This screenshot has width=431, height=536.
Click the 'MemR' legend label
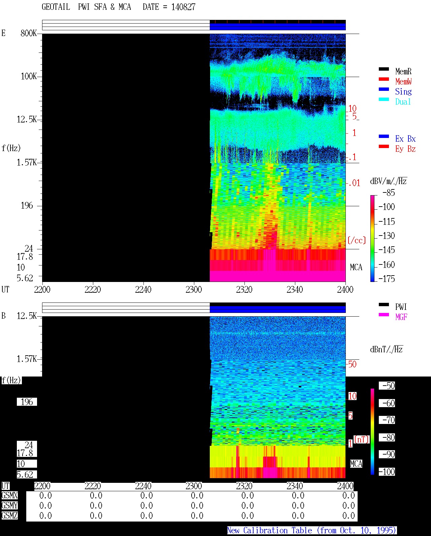[403, 71]
